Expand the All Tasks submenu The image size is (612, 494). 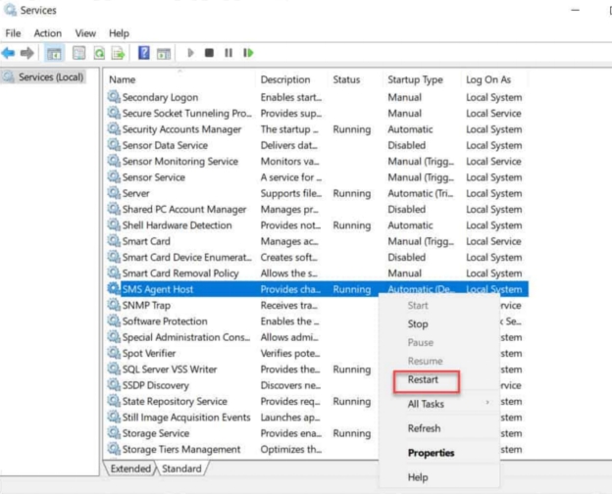426,404
